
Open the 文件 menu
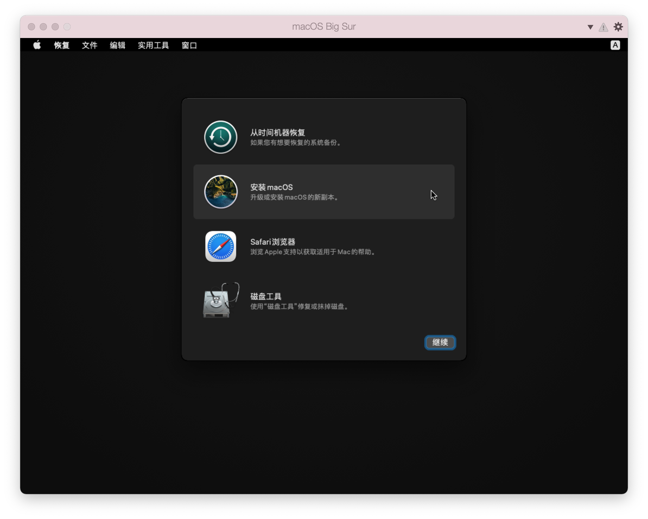pos(89,45)
